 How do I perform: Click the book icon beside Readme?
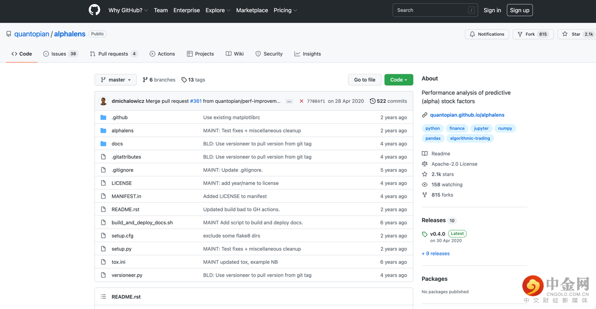(424, 154)
